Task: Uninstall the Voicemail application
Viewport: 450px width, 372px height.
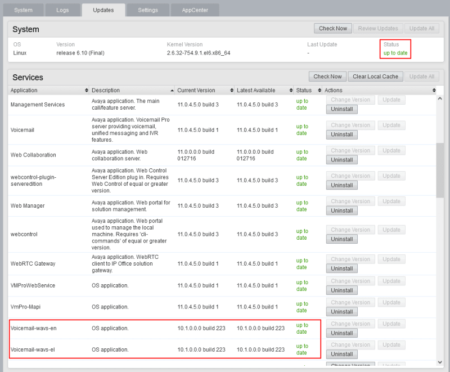Action: (x=342, y=135)
